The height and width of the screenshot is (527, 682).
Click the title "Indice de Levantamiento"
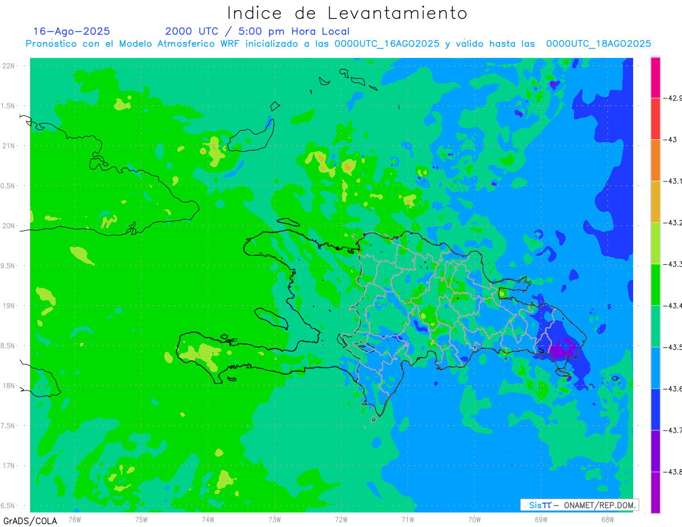click(x=347, y=13)
